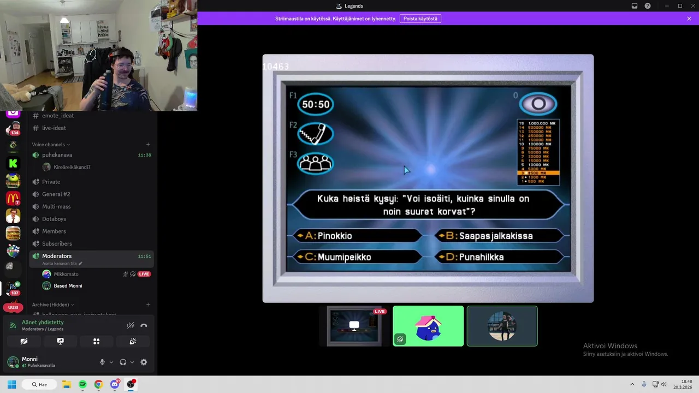Screen dimensions: 699x393
Task: Turn on camera in voice panel
Action: click(x=24, y=341)
